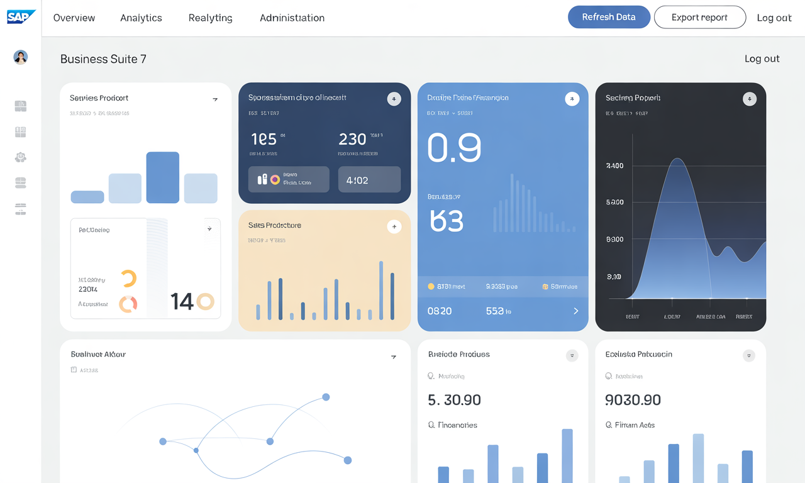This screenshot has width=805, height=483.
Task: Click Log out beside Business Suite 7 heading
Action: 762,58
